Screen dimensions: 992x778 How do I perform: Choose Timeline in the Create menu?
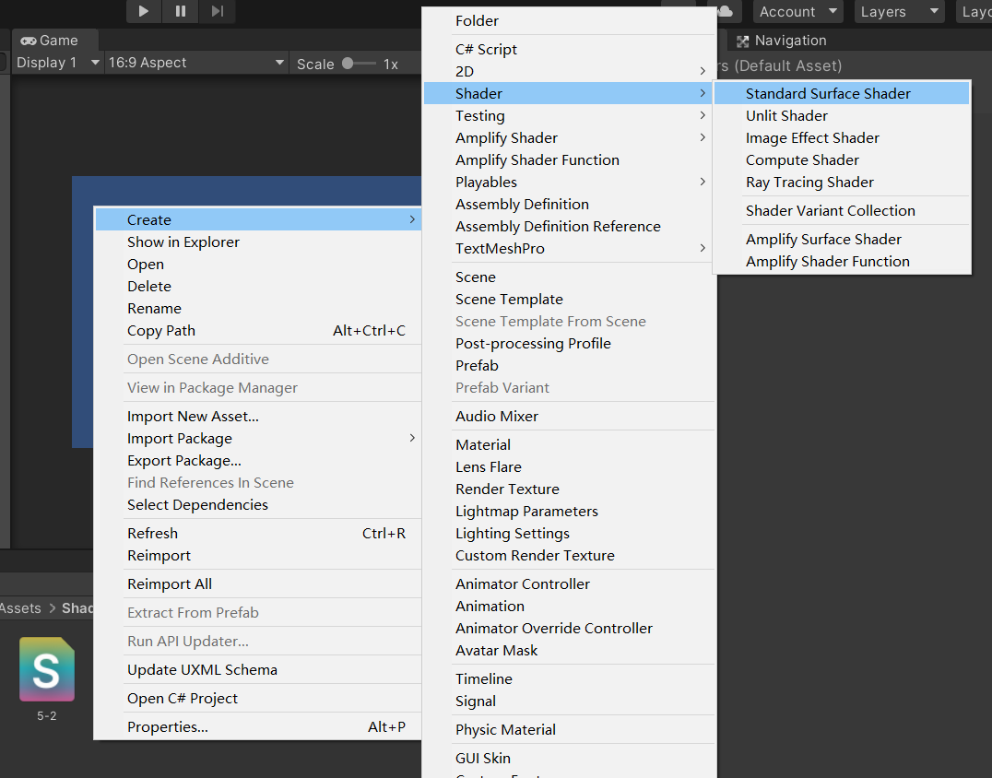(x=570, y=678)
